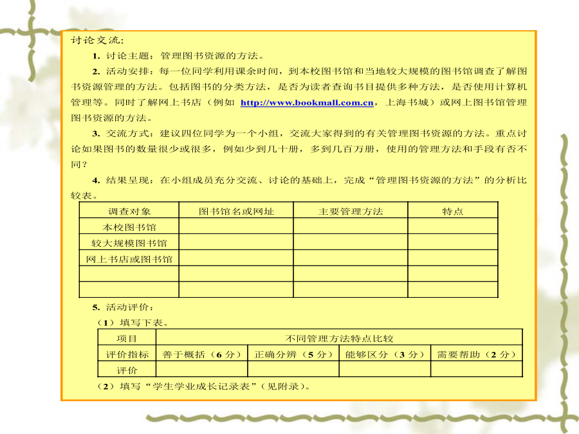Click the 项目 cell in evaluation table

127,338
